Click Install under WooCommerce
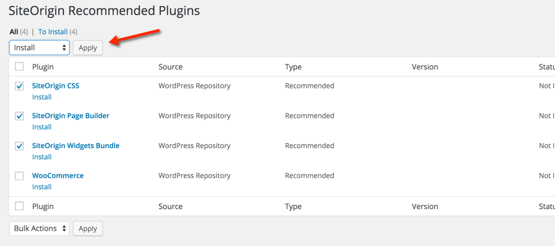This screenshot has height=246, width=555. (x=41, y=187)
